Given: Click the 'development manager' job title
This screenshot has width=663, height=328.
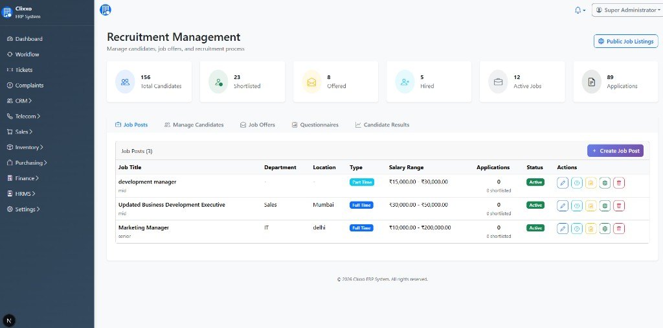Looking at the screenshot, I should pyautogui.click(x=147, y=182).
